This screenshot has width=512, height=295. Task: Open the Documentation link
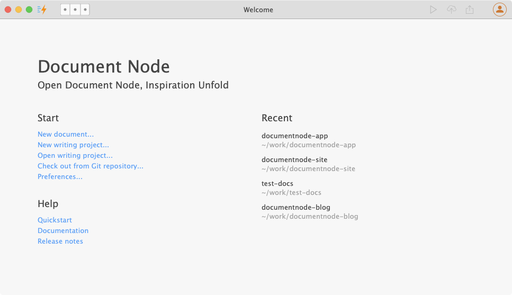tap(63, 230)
